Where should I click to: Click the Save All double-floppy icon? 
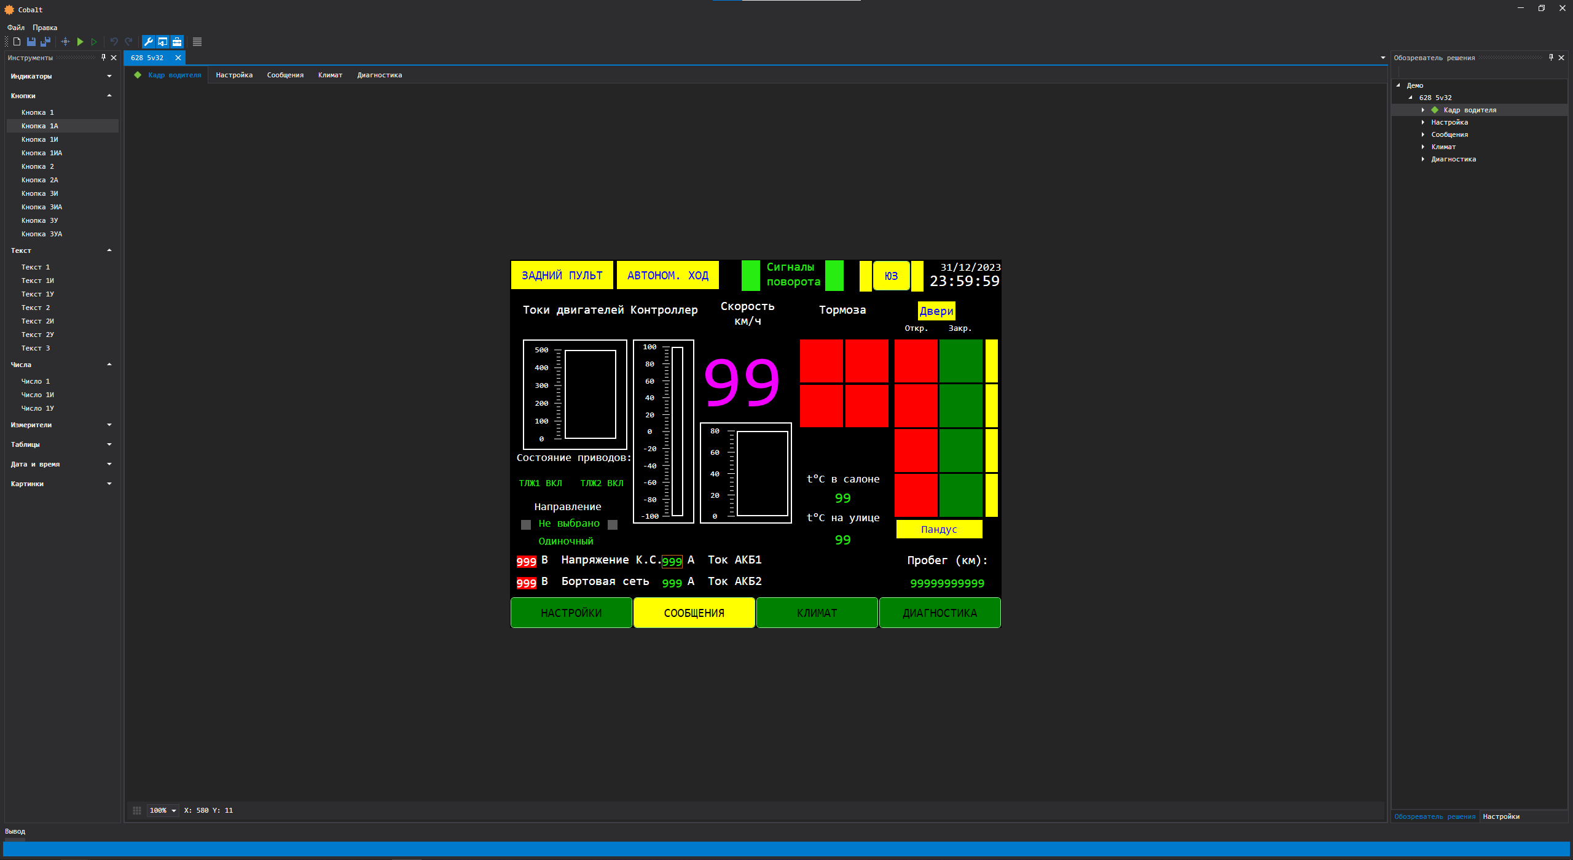point(45,42)
